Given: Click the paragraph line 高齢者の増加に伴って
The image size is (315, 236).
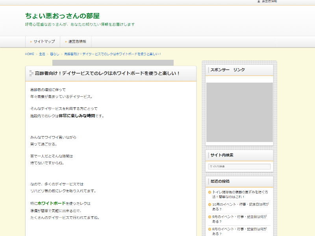Looking at the screenshot, I should (48, 90).
